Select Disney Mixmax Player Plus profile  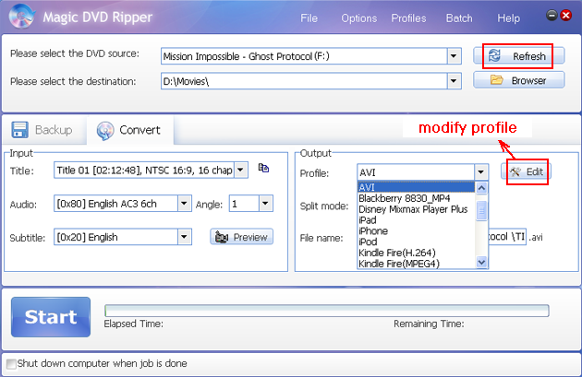click(416, 209)
